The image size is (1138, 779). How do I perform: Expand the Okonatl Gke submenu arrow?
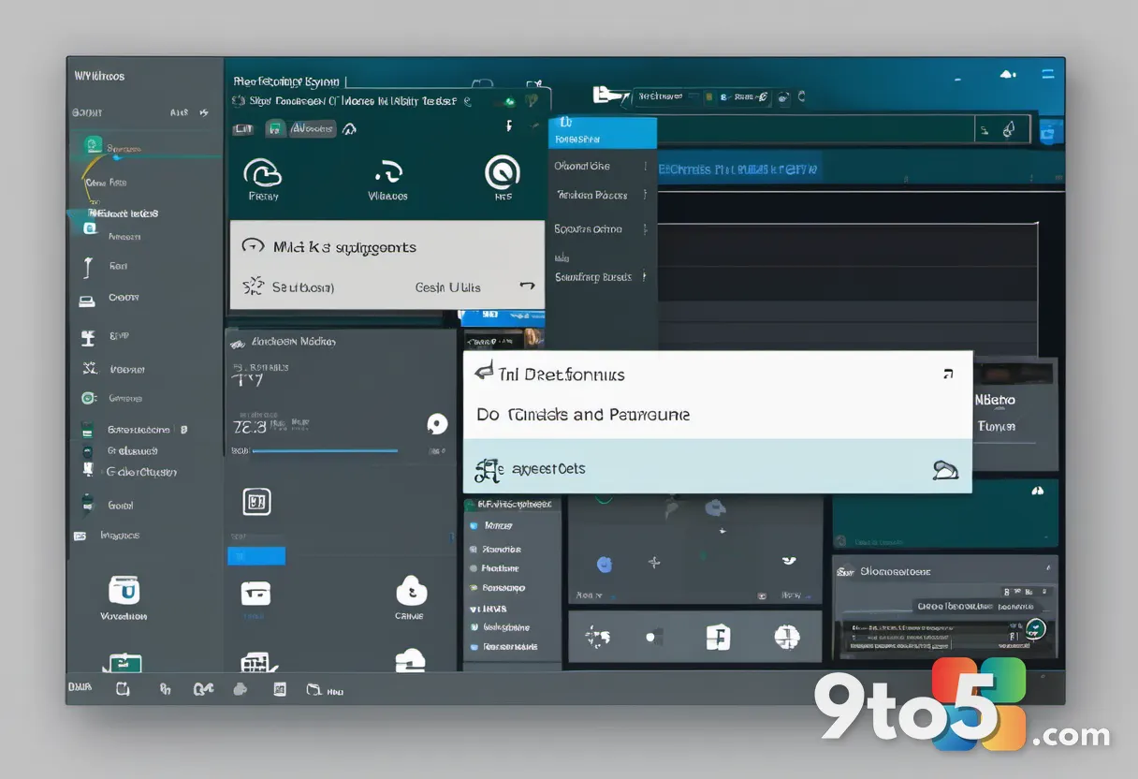pos(644,166)
